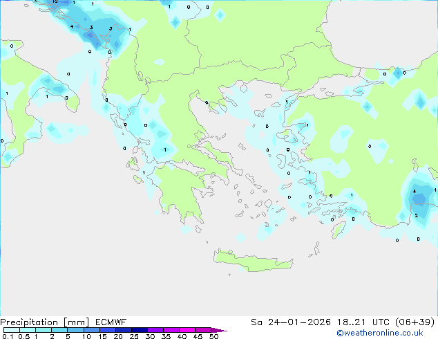This screenshot has width=438, height=339.
Task: Click the island of Crete on map
Action: coord(253,261)
